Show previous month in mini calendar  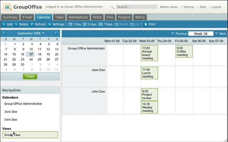pos(4,33)
